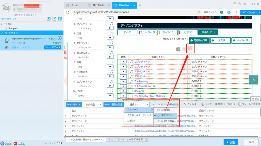Click the import task icon in sidebar header
The width and height of the screenshot is (261, 146).
tap(49, 19)
